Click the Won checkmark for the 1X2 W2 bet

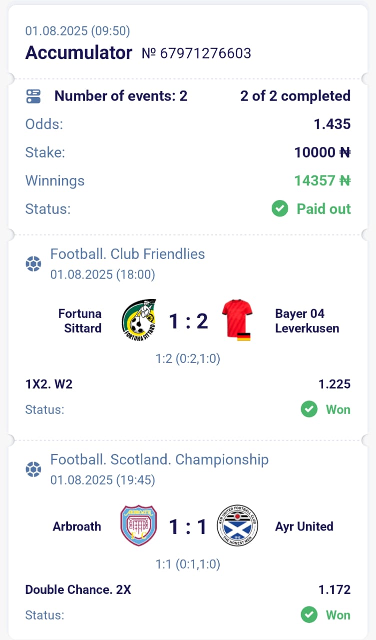click(309, 409)
